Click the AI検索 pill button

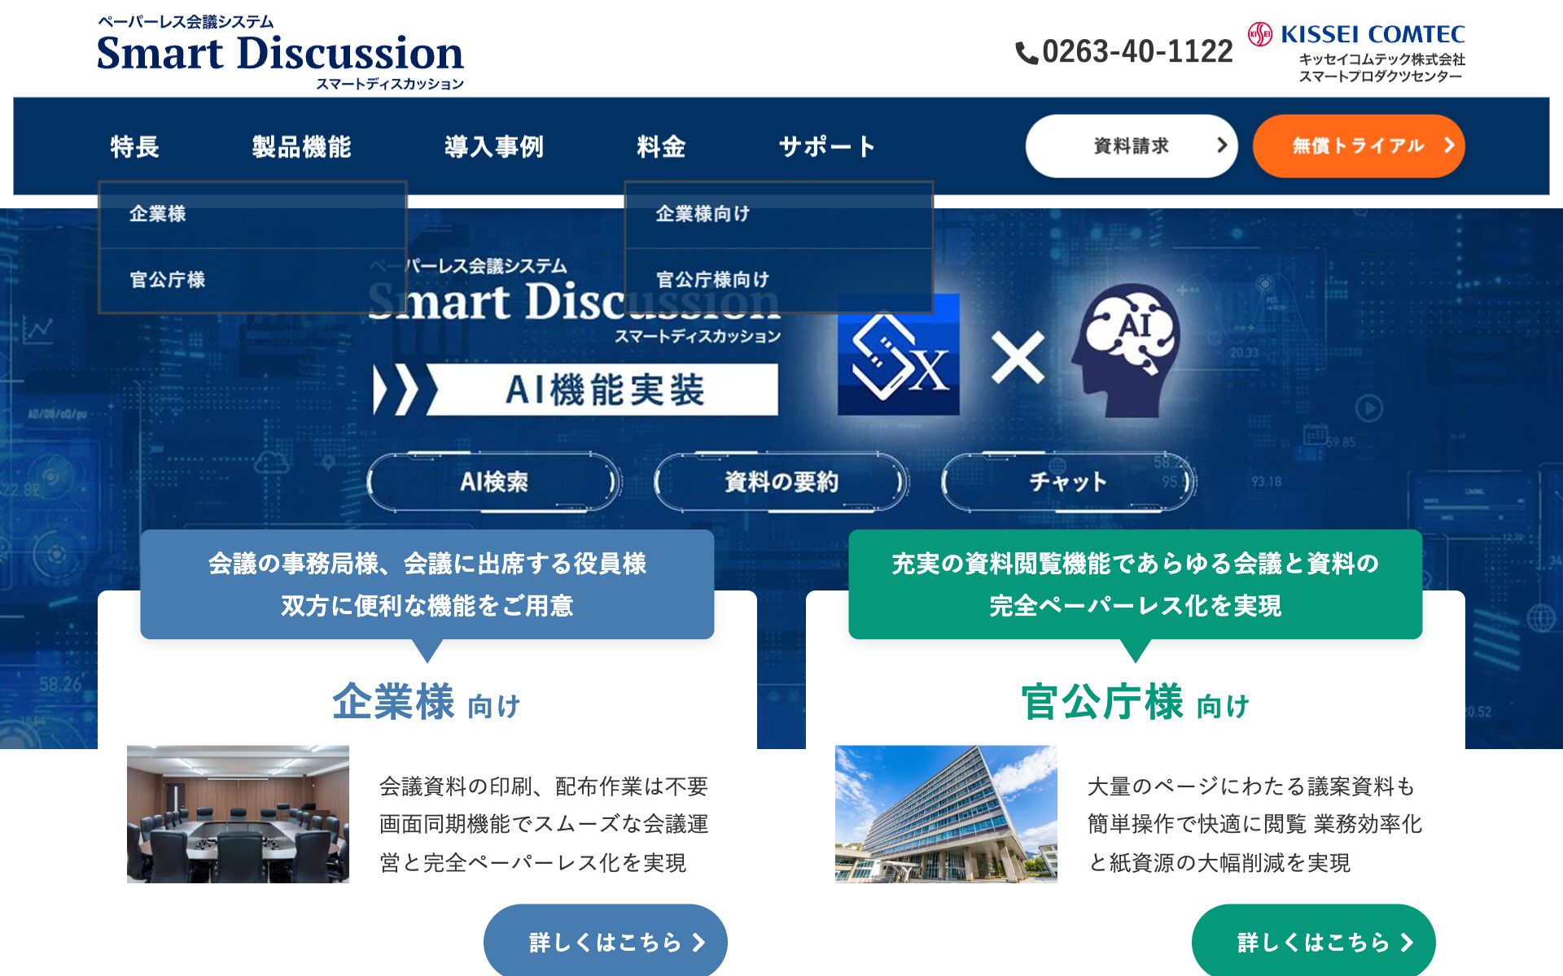[x=494, y=482]
